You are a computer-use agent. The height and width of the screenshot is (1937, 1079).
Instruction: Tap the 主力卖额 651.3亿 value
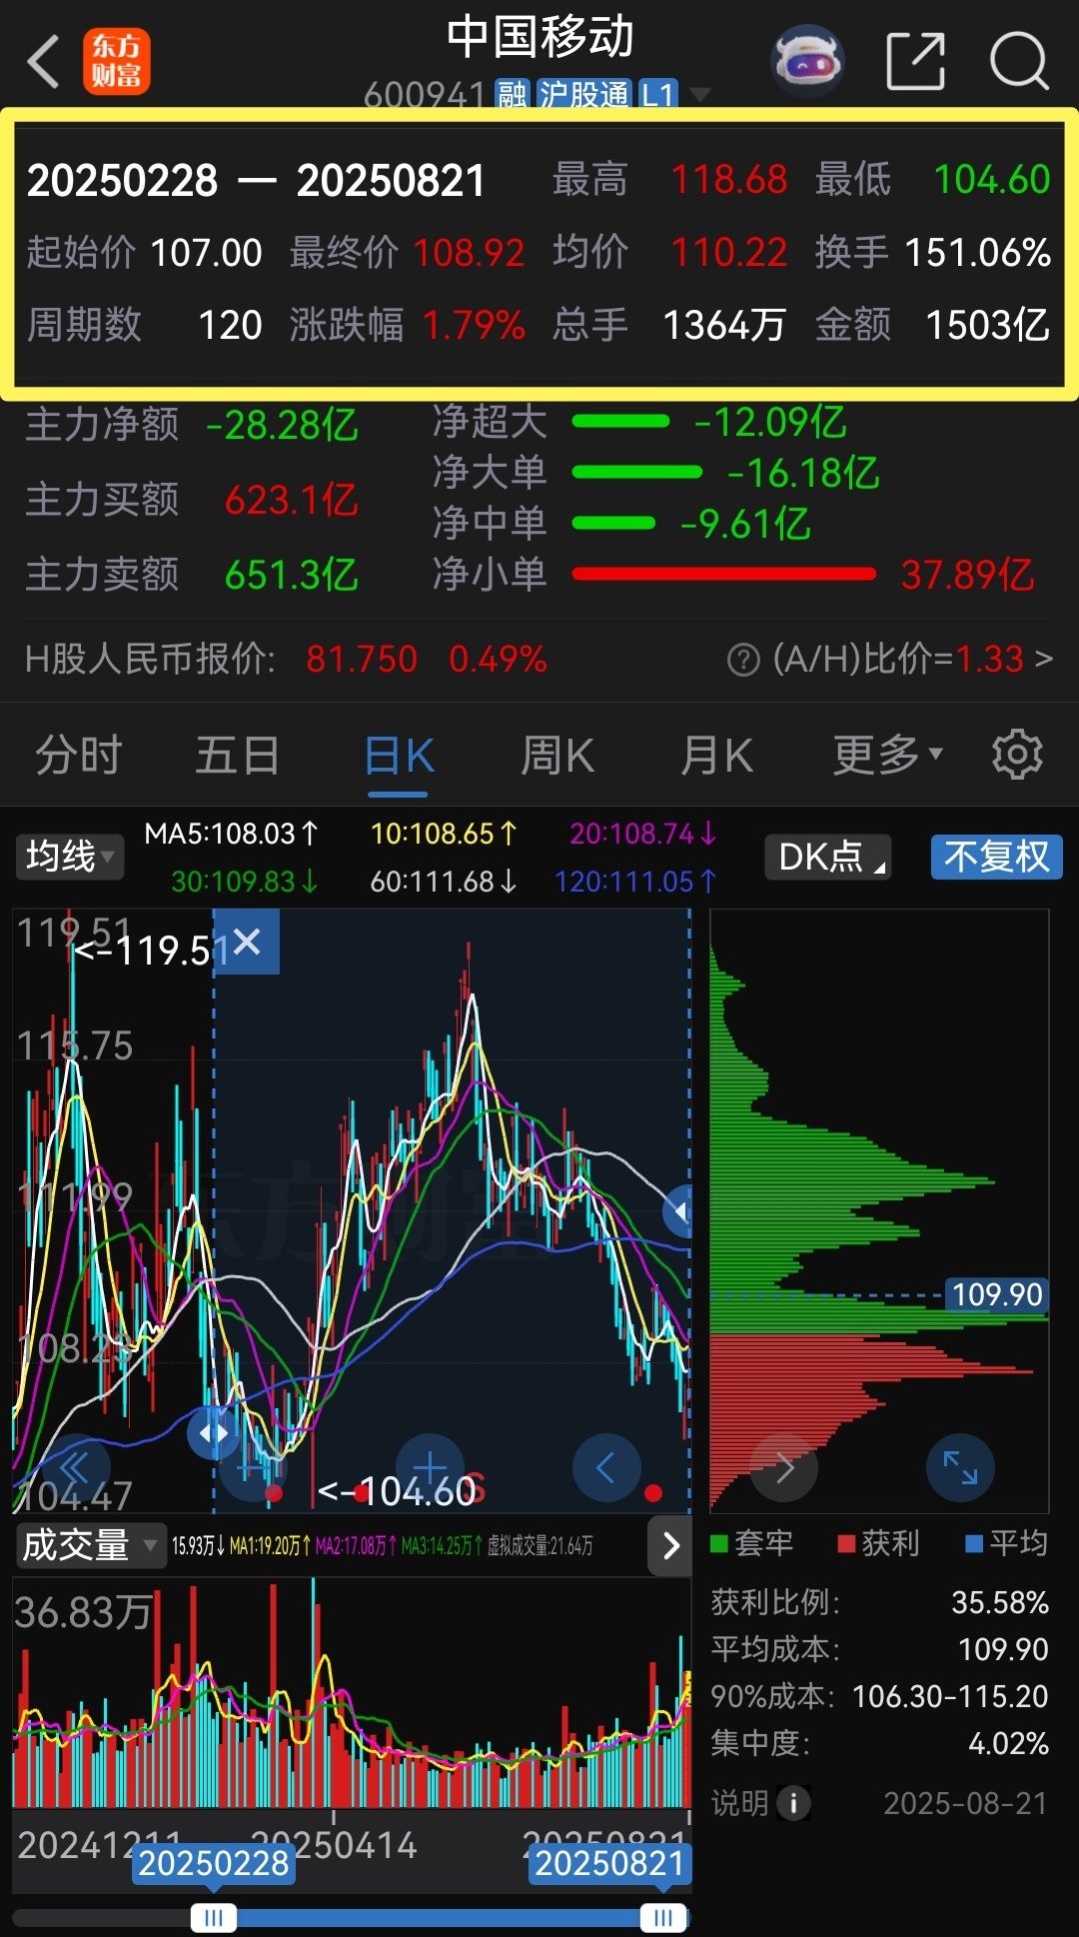pyautogui.click(x=291, y=575)
